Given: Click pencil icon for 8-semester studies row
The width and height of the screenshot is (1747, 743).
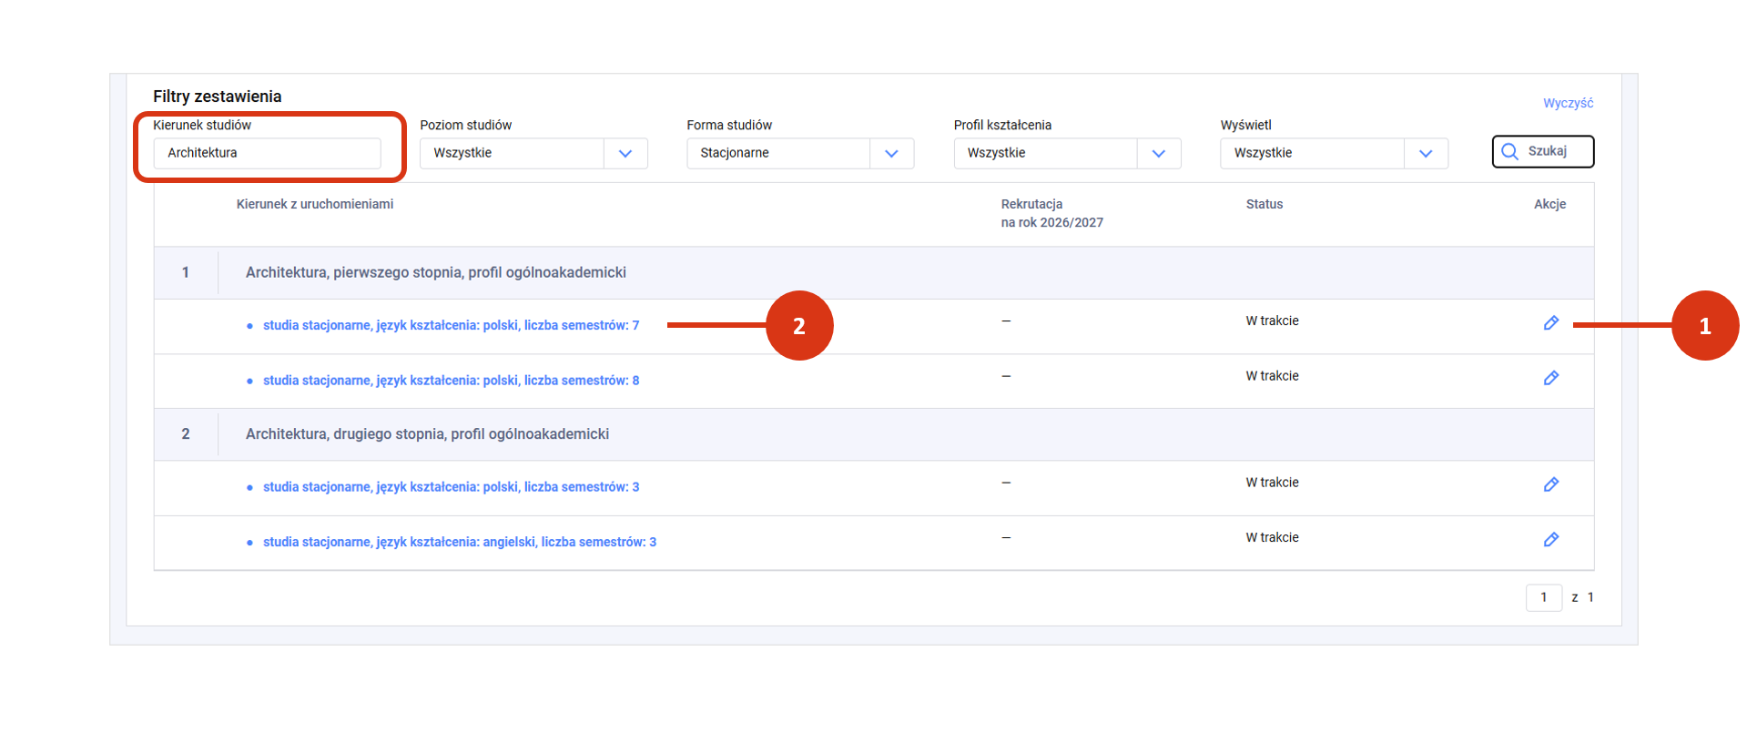Looking at the screenshot, I should coord(1550,378).
